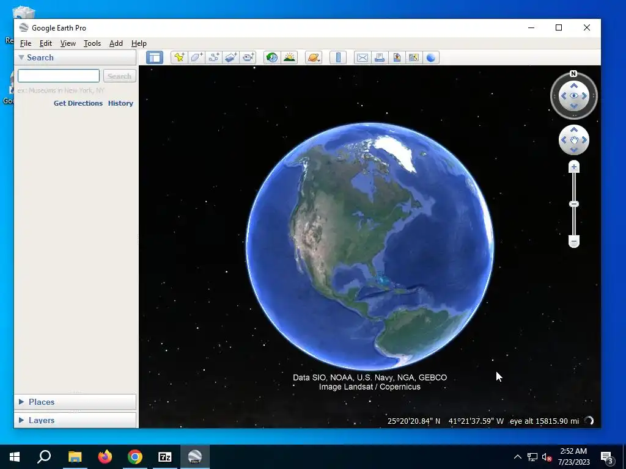Click the Search button
Viewport: 626px width, 469px height.
119,76
